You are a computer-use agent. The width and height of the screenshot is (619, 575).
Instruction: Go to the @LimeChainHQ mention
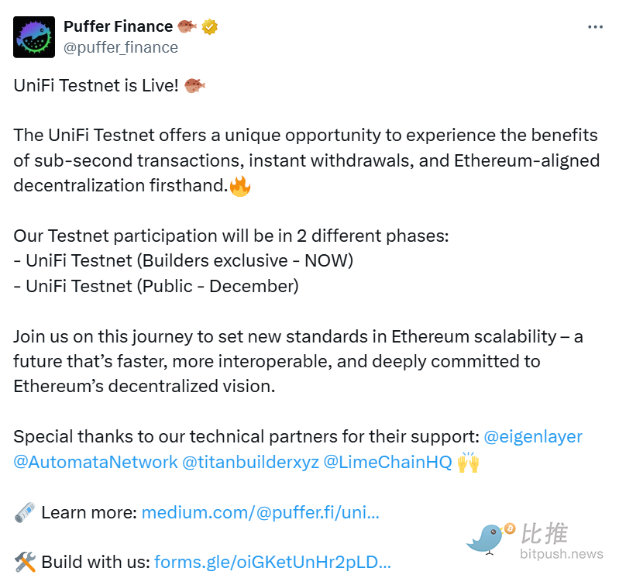click(387, 463)
